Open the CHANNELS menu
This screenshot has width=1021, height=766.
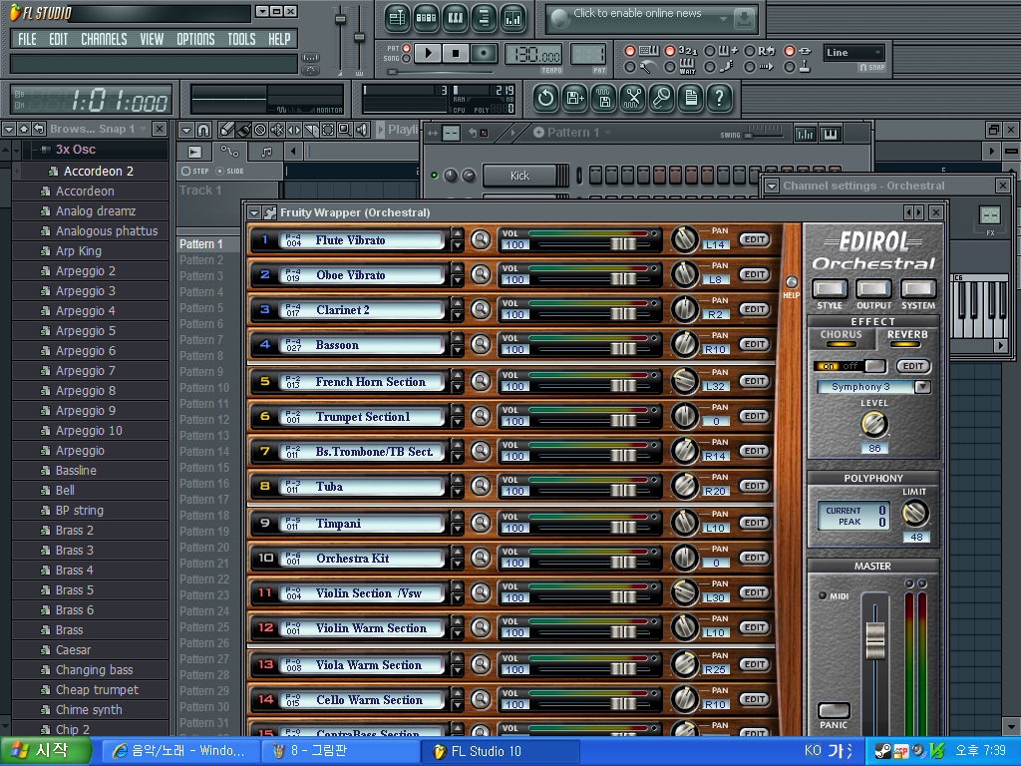coord(104,39)
